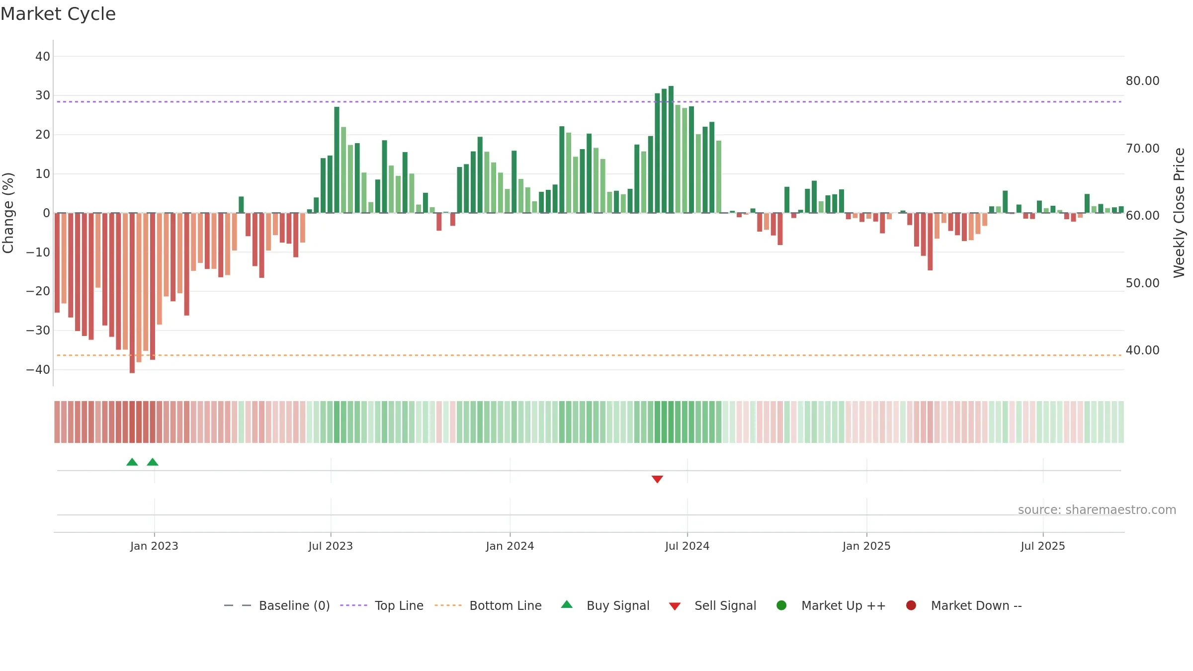This screenshot has width=1193, height=671.
Task: Click the tall dark green bar after Jul 2023
Action: point(337,160)
